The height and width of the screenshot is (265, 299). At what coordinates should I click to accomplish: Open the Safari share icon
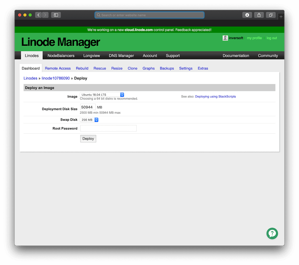click(x=259, y=15)
